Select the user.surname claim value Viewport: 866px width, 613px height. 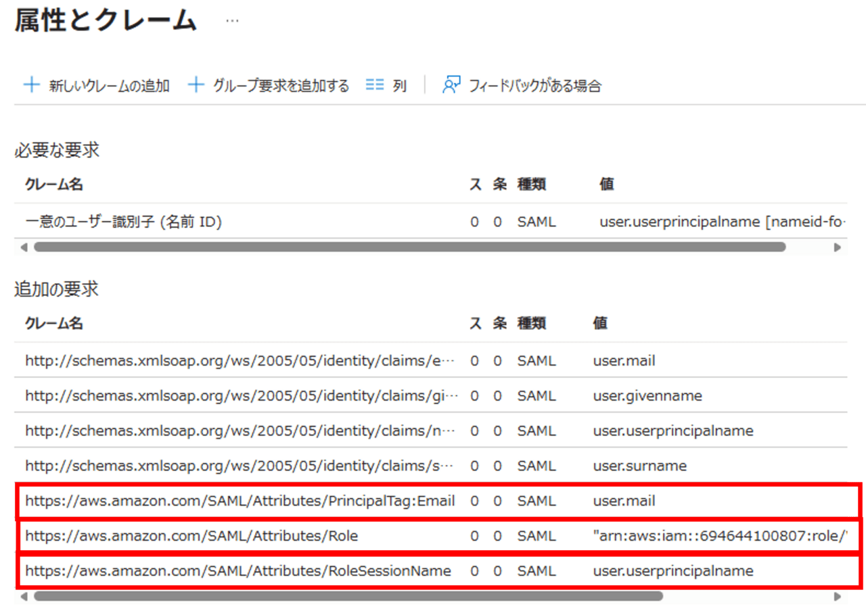click(x=639, y=466)
